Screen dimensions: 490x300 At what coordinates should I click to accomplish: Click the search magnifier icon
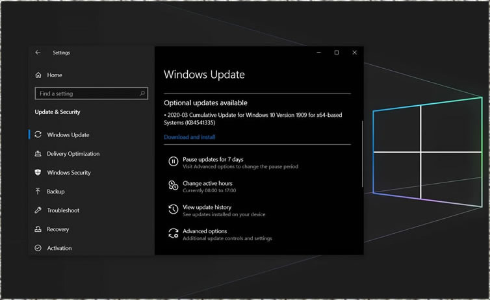pyautogui.click(x=142, y=94)
